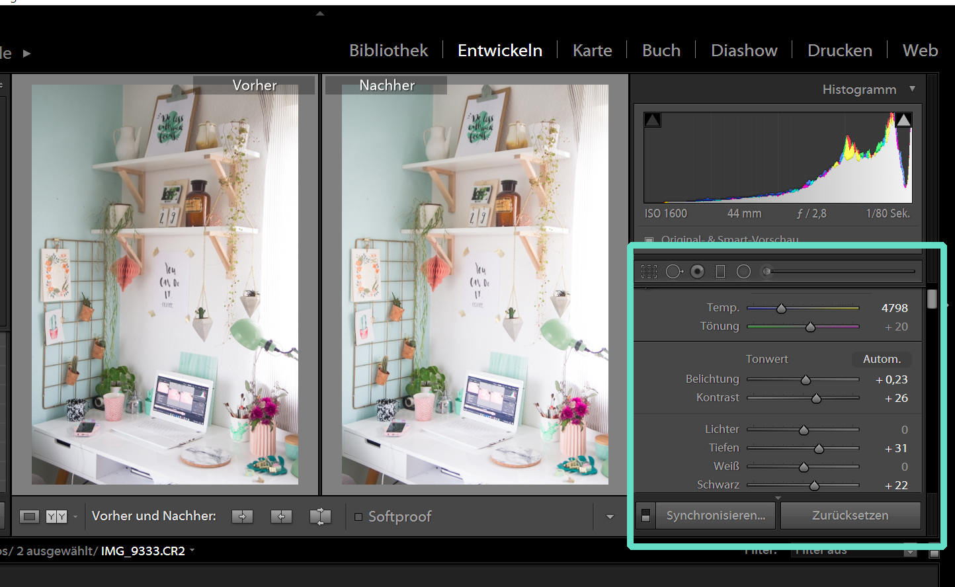Switch to Loupe view mode

click(29, 517)
